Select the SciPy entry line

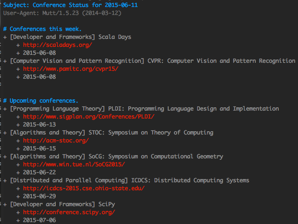pos(59,204)
